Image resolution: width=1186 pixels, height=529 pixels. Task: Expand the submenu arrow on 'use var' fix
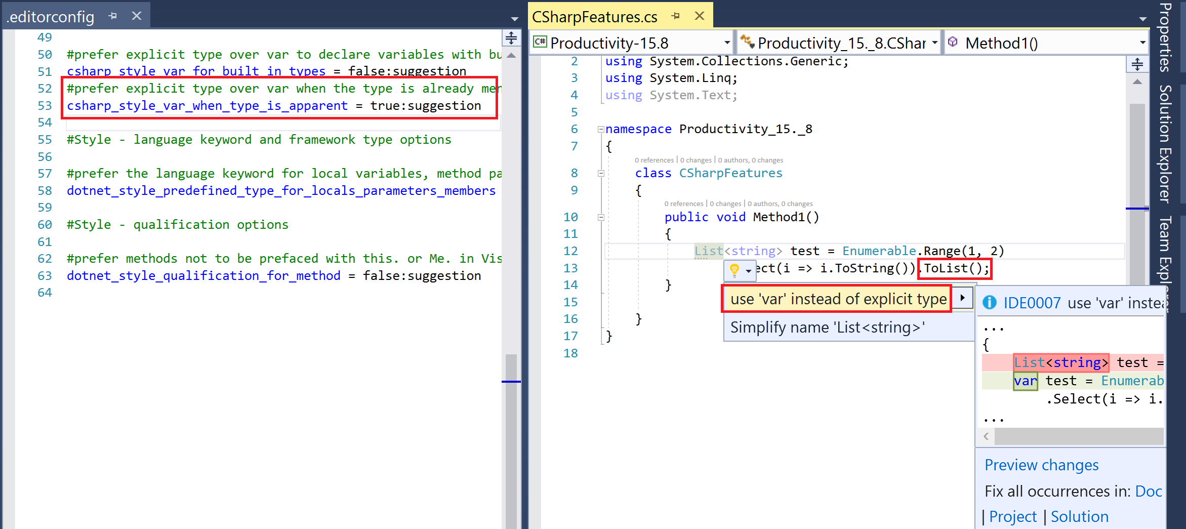(x=962, y=298)
